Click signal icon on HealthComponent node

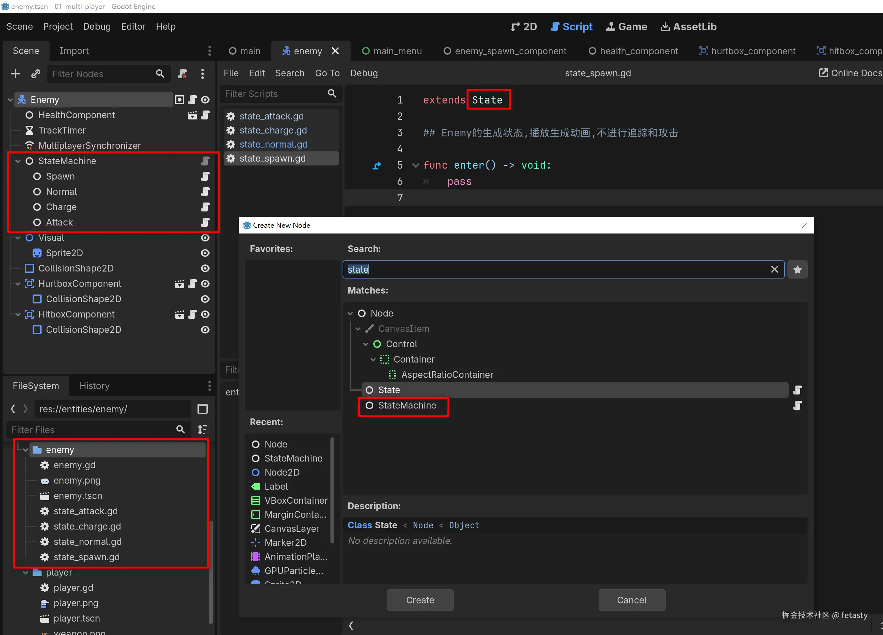(192, 115)
